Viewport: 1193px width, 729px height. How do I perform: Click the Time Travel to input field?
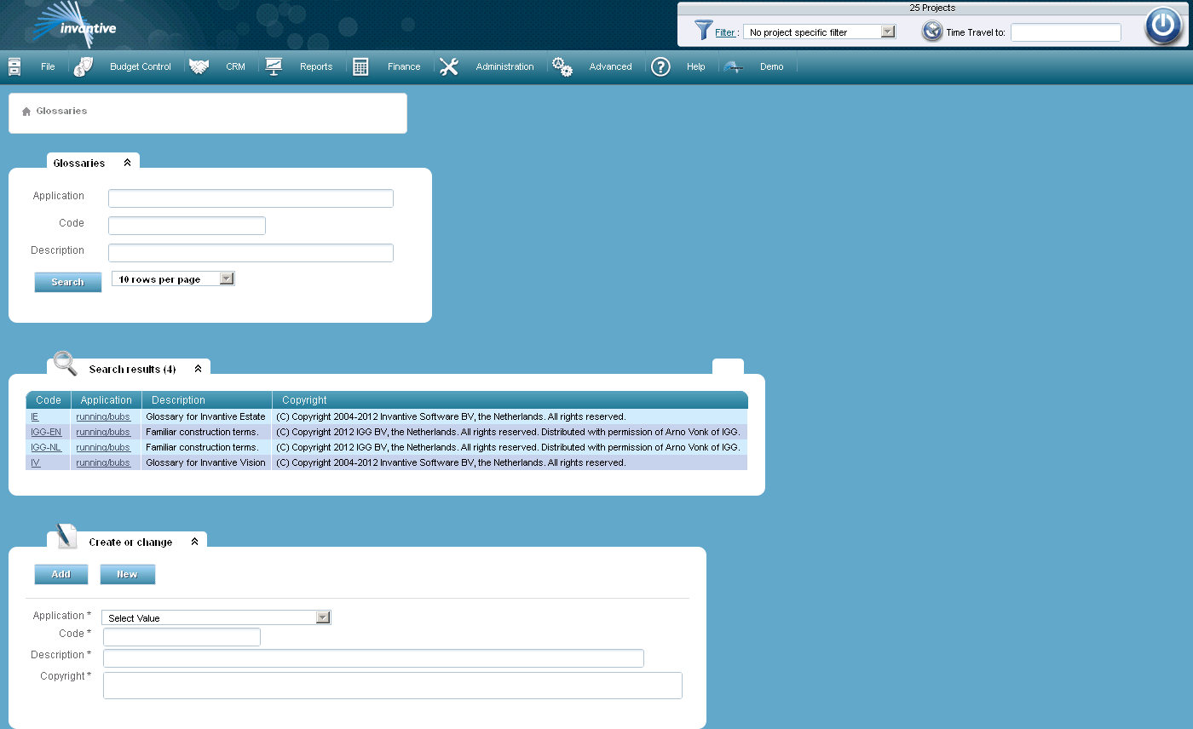(x=1065, y=32)
